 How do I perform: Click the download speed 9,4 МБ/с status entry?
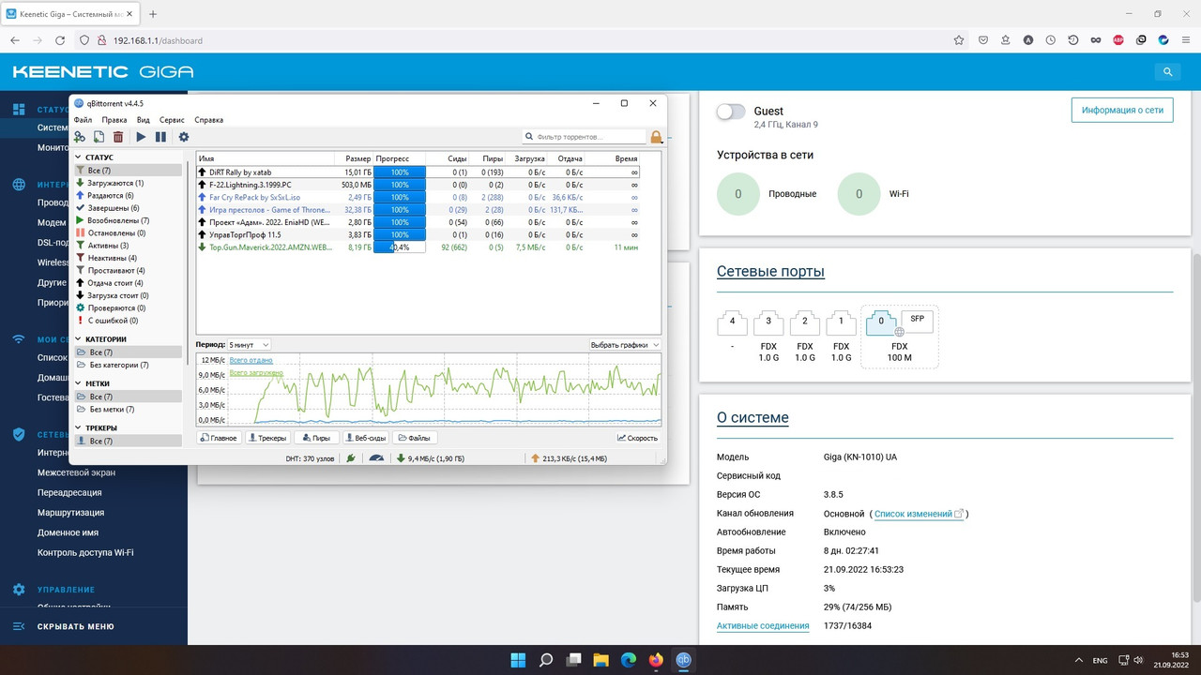[431, 458]
